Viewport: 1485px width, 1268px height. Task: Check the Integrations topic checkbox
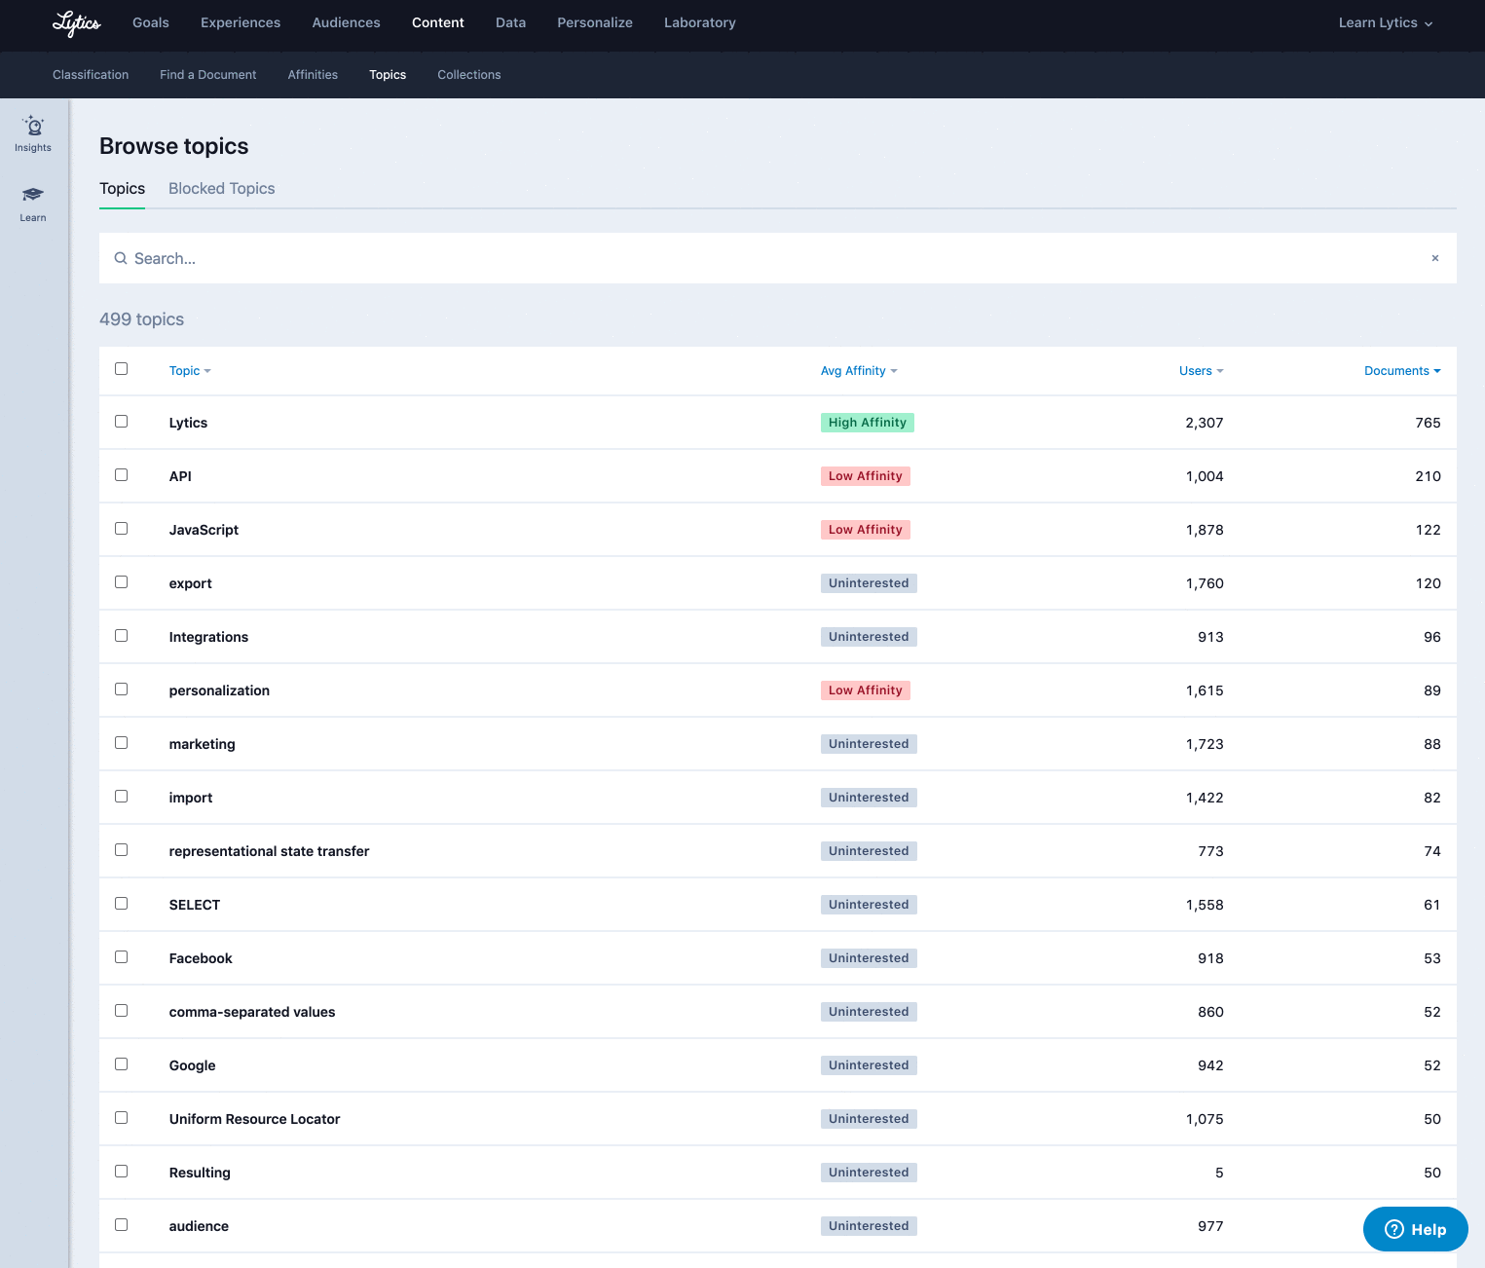[x=122, y=636]
